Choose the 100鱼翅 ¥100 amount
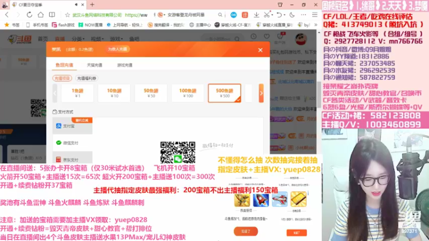Screen dimensions: 429x241 pyautogui.click(x=188, y=93)
